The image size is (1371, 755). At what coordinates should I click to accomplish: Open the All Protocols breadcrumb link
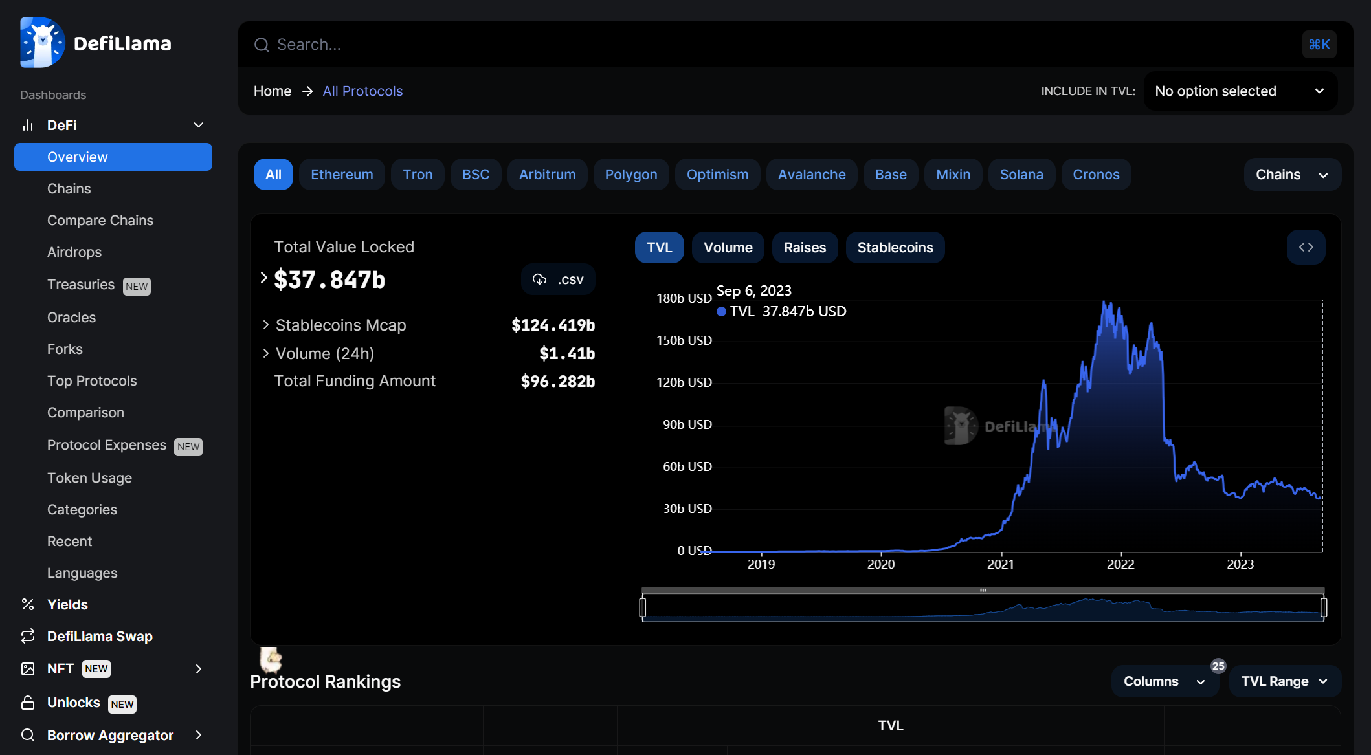(x=362, y=91)
